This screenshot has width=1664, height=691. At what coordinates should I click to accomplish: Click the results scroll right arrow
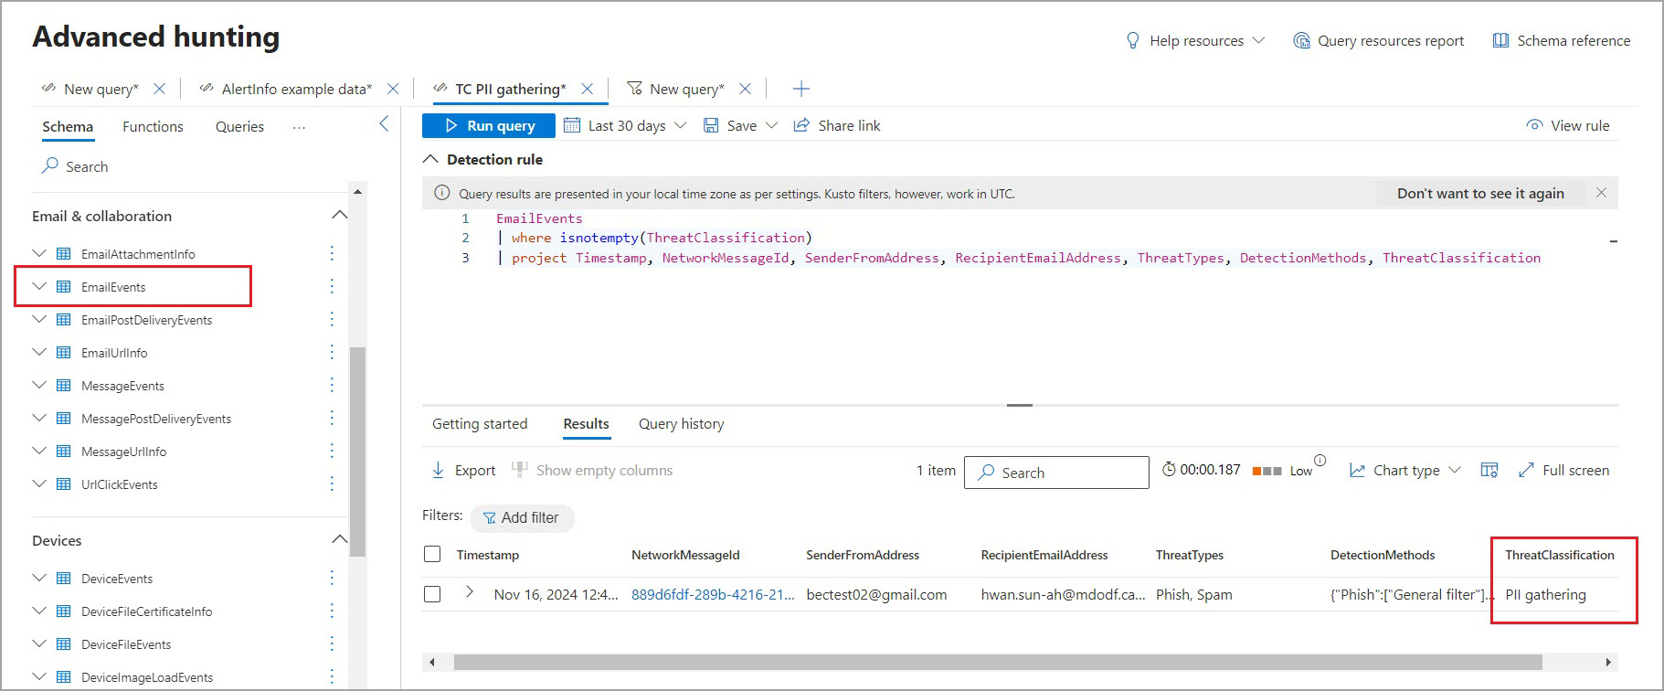click(x=1608, y=662)
